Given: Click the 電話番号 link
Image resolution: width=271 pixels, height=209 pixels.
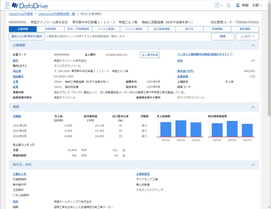Looking at the screenshot, I should point(18,77).
